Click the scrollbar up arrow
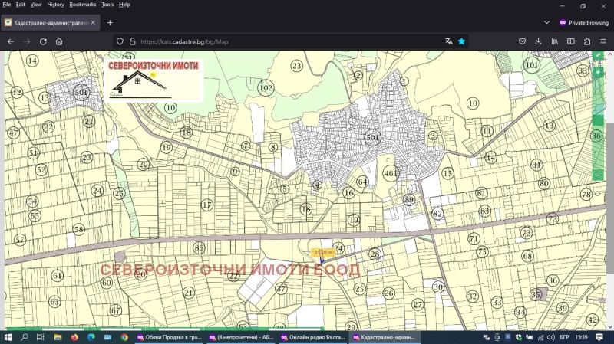614x344 pixels. point(610,54)
